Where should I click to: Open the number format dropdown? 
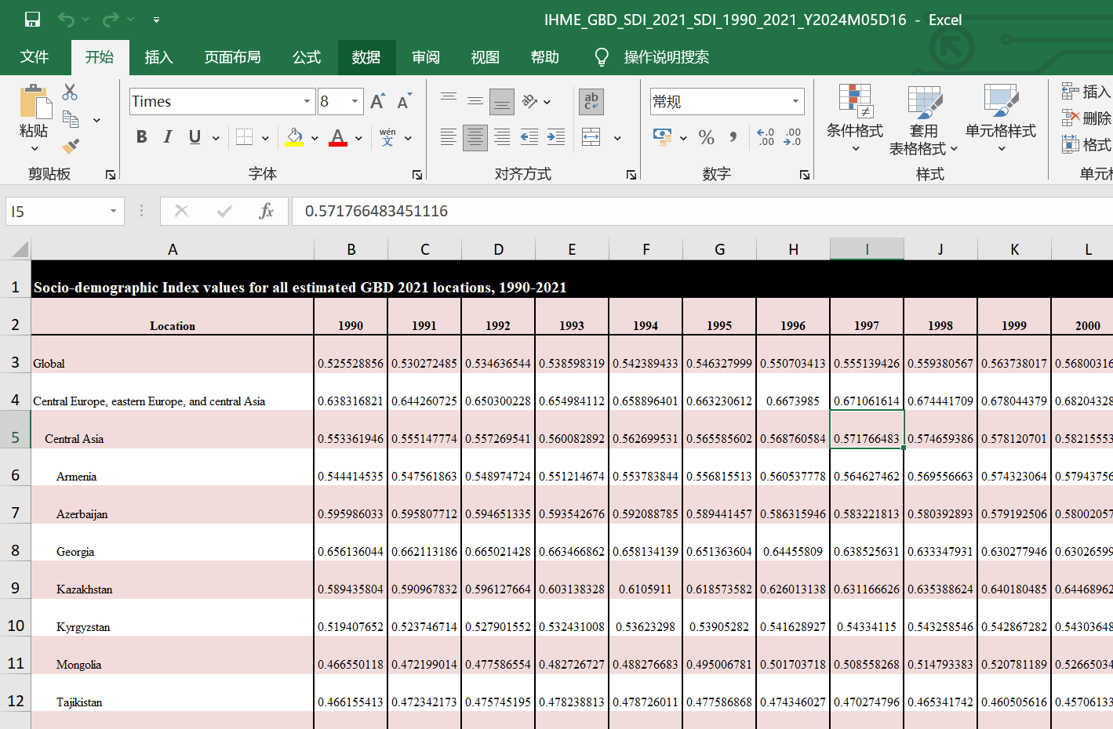click(x=795, y=102)
